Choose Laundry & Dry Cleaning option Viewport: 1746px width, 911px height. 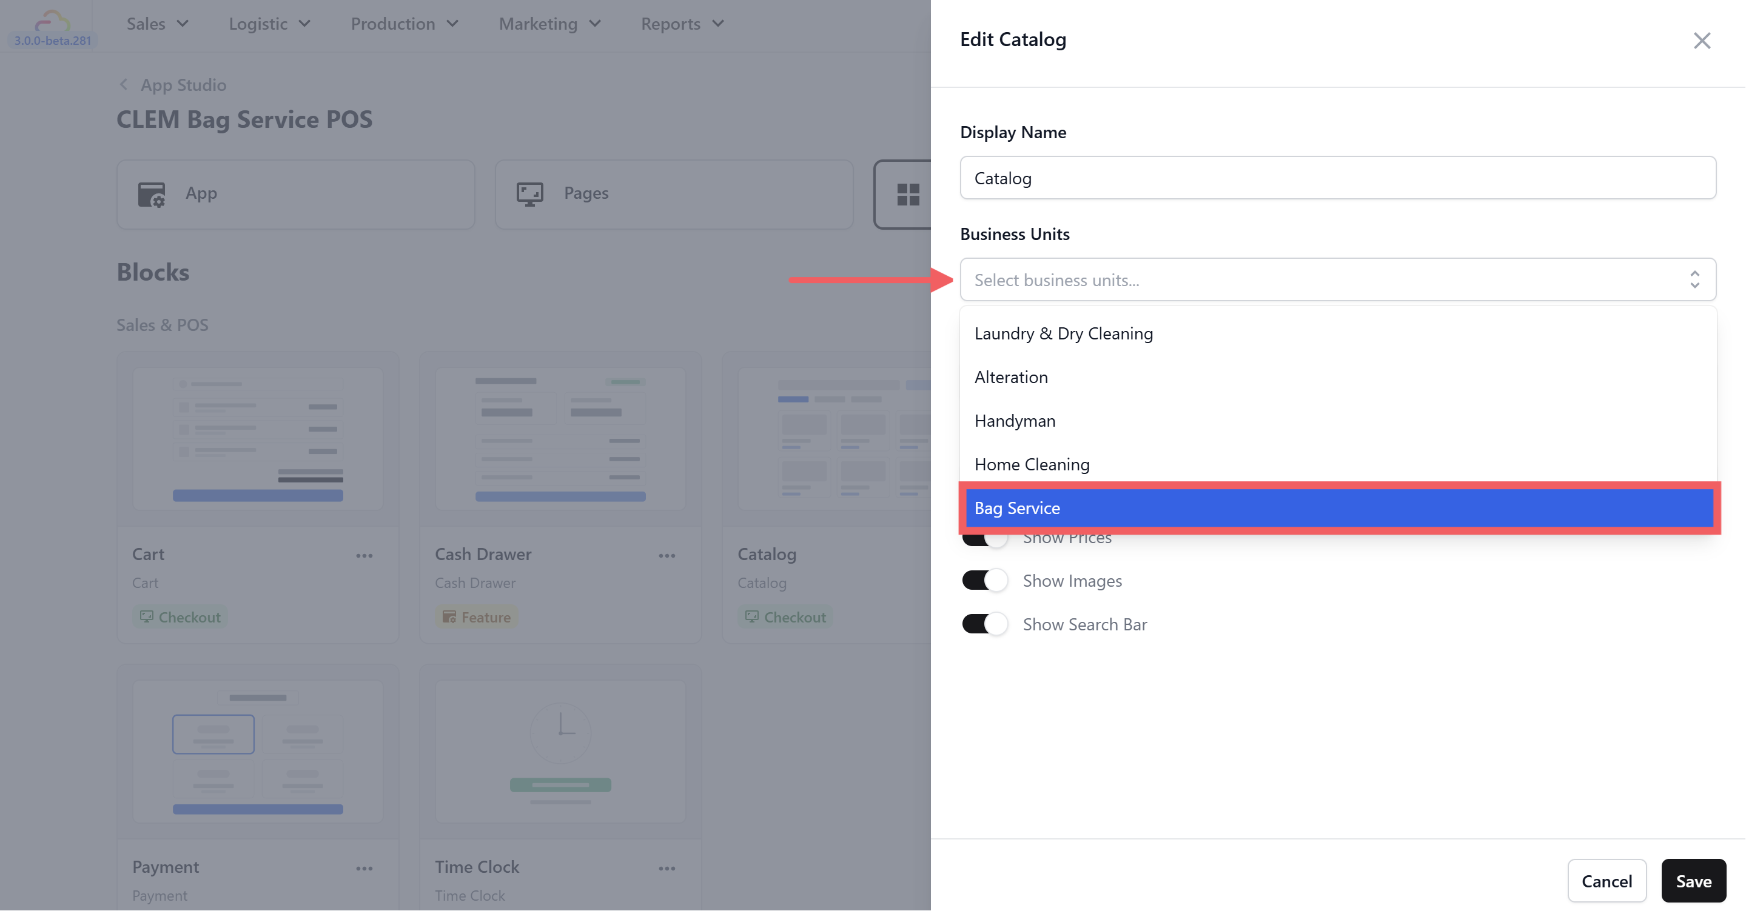coord(1063,333)
